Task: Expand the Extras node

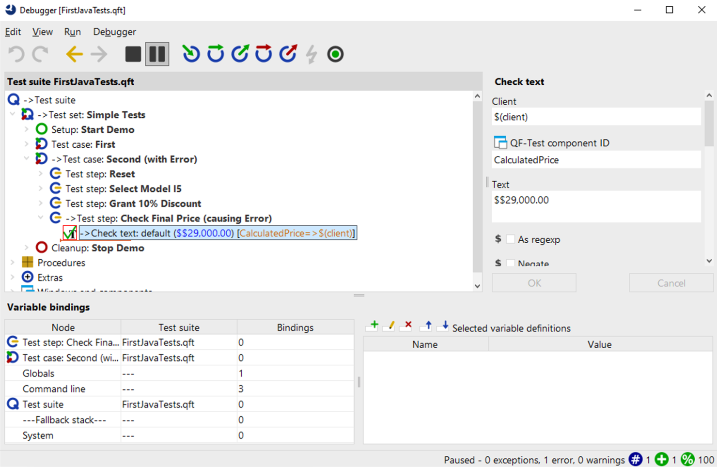Action: [x=13, y=277]
